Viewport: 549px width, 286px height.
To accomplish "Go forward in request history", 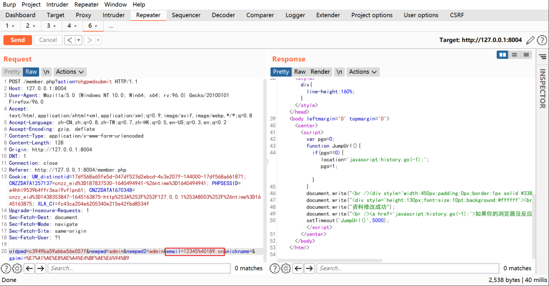I will point(89,40).
